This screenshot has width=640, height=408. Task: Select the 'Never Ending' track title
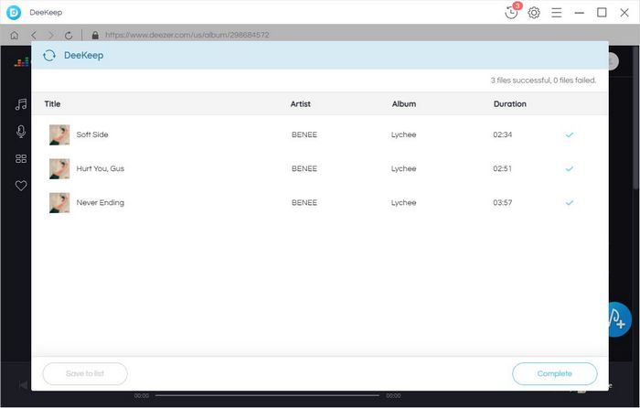(101, 202)
